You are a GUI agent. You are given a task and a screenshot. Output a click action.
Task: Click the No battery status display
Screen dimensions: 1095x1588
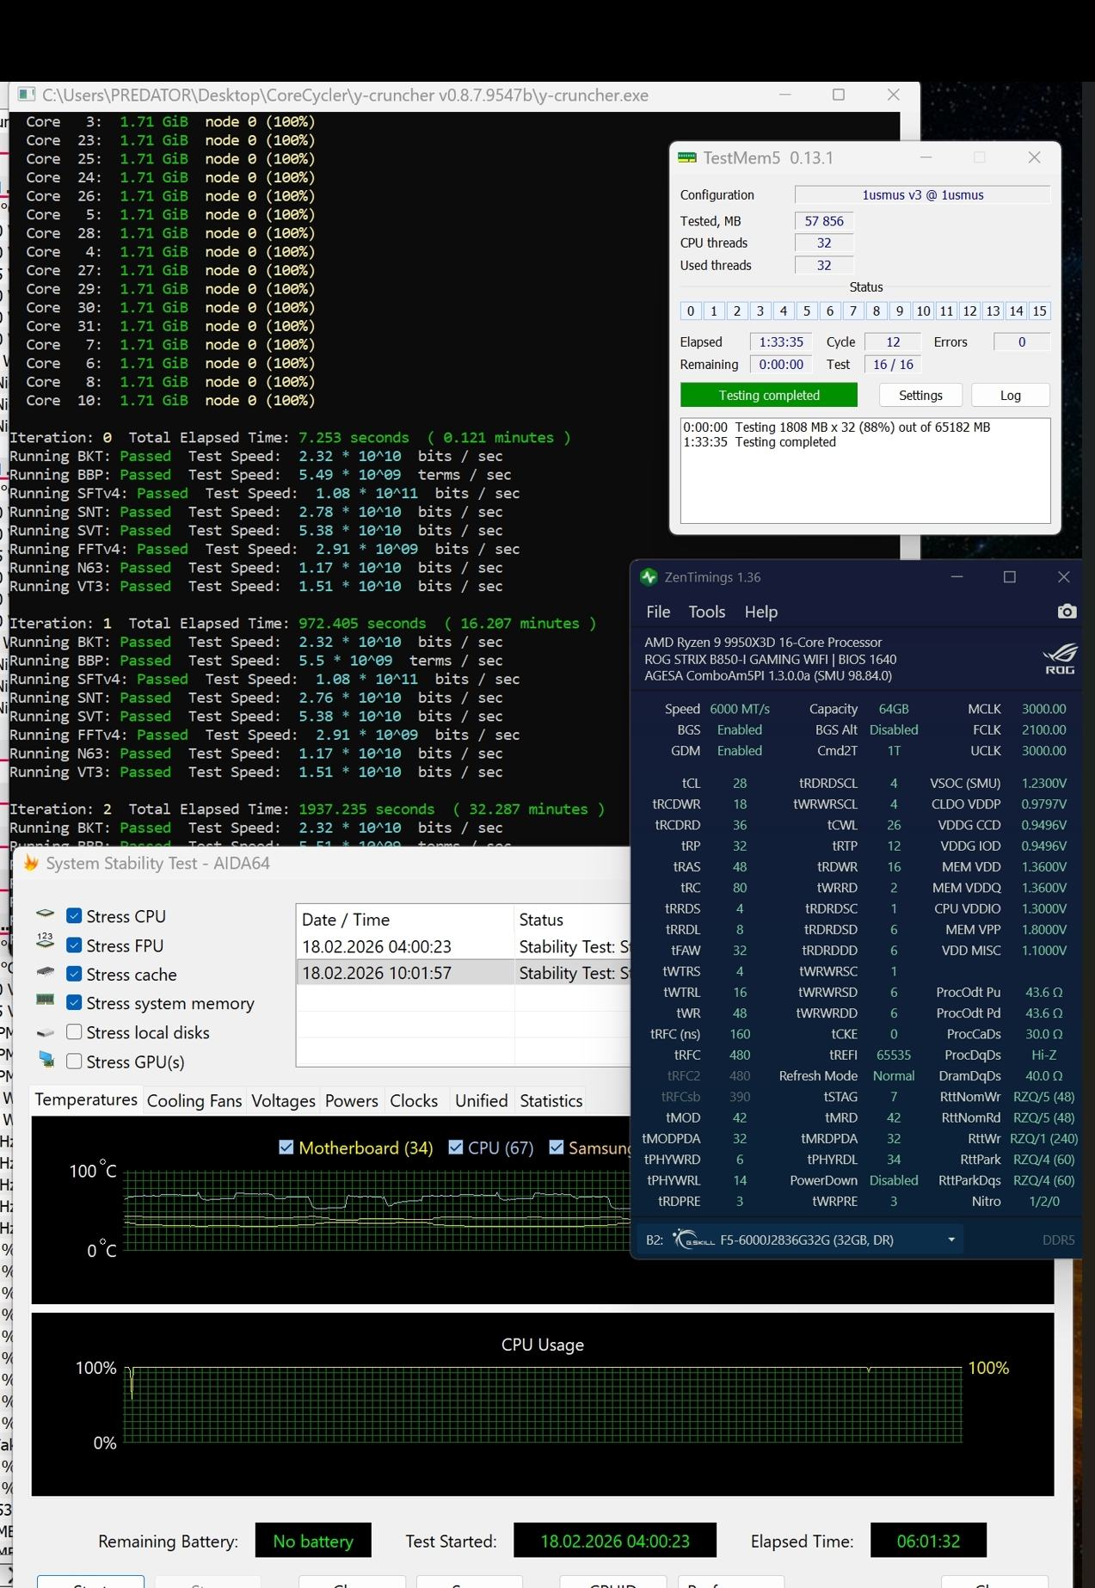[x=313, y=1541]
